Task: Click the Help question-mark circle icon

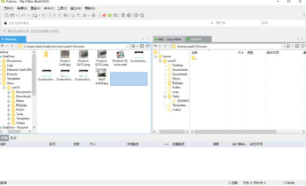Action: pos(136,16)
